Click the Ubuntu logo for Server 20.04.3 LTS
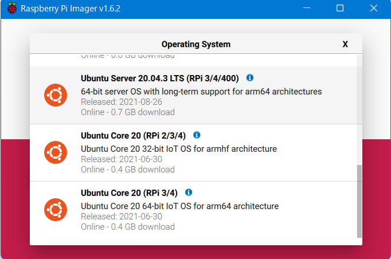Viewport: 391px width, 259px height. [x=56, y=95]
